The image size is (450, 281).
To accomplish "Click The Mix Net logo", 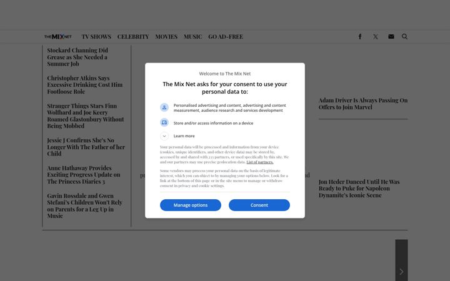I will 58,37.
